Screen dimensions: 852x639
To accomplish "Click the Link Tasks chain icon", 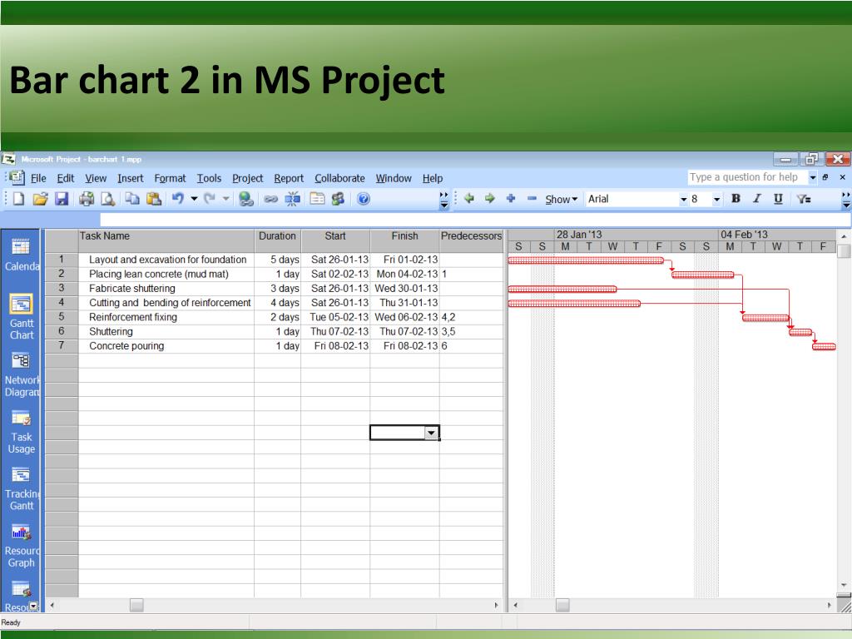I will click(270, 199).
